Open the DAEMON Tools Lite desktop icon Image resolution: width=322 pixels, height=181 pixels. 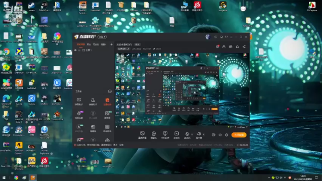coord(44,132)
